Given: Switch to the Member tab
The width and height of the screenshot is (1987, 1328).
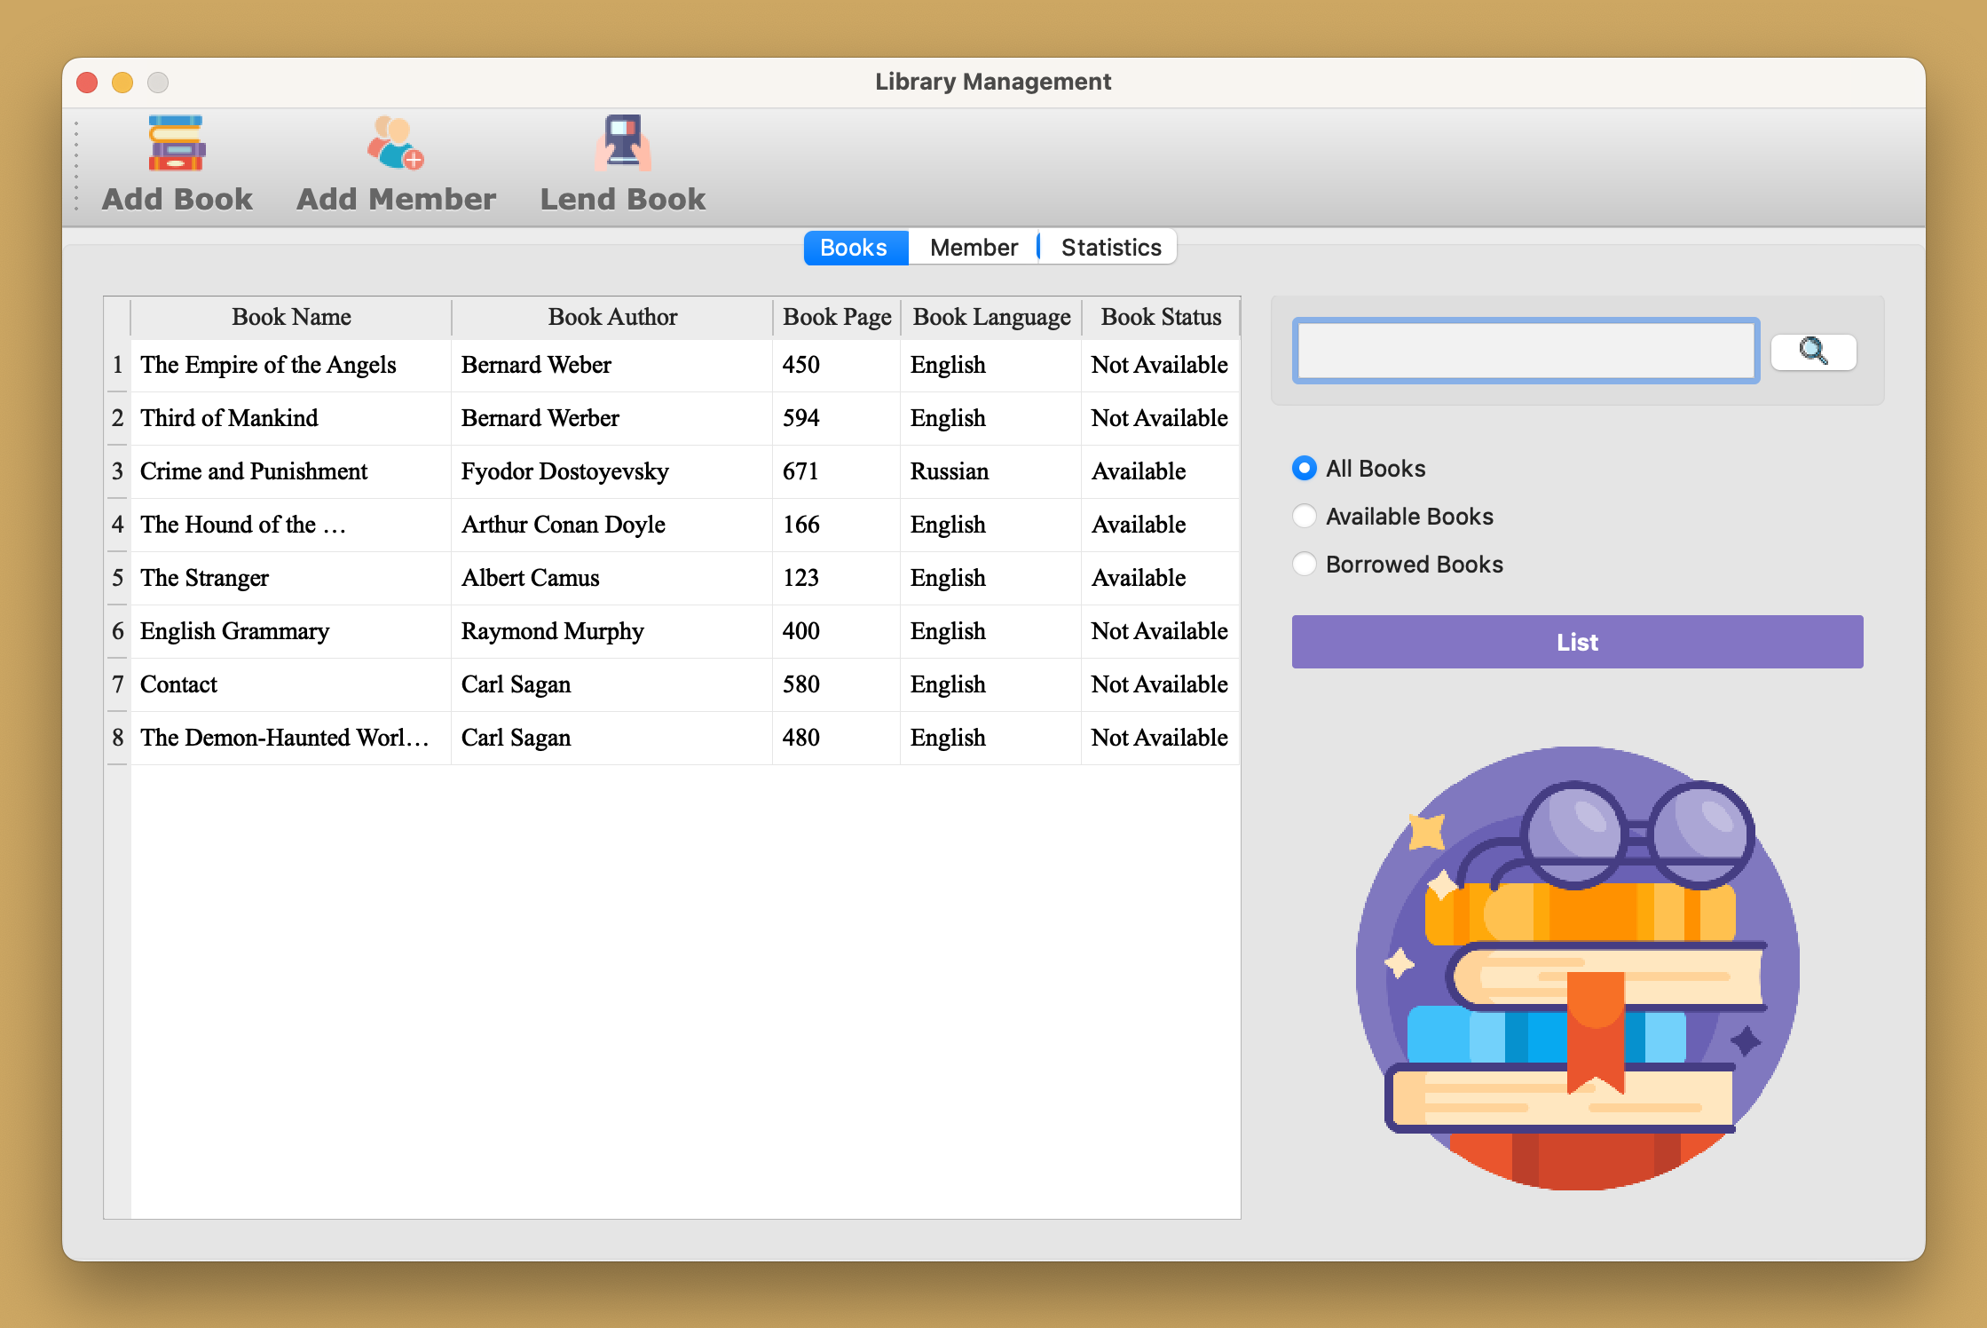Looking at the screenshot, I should click(x=973, y=247).
